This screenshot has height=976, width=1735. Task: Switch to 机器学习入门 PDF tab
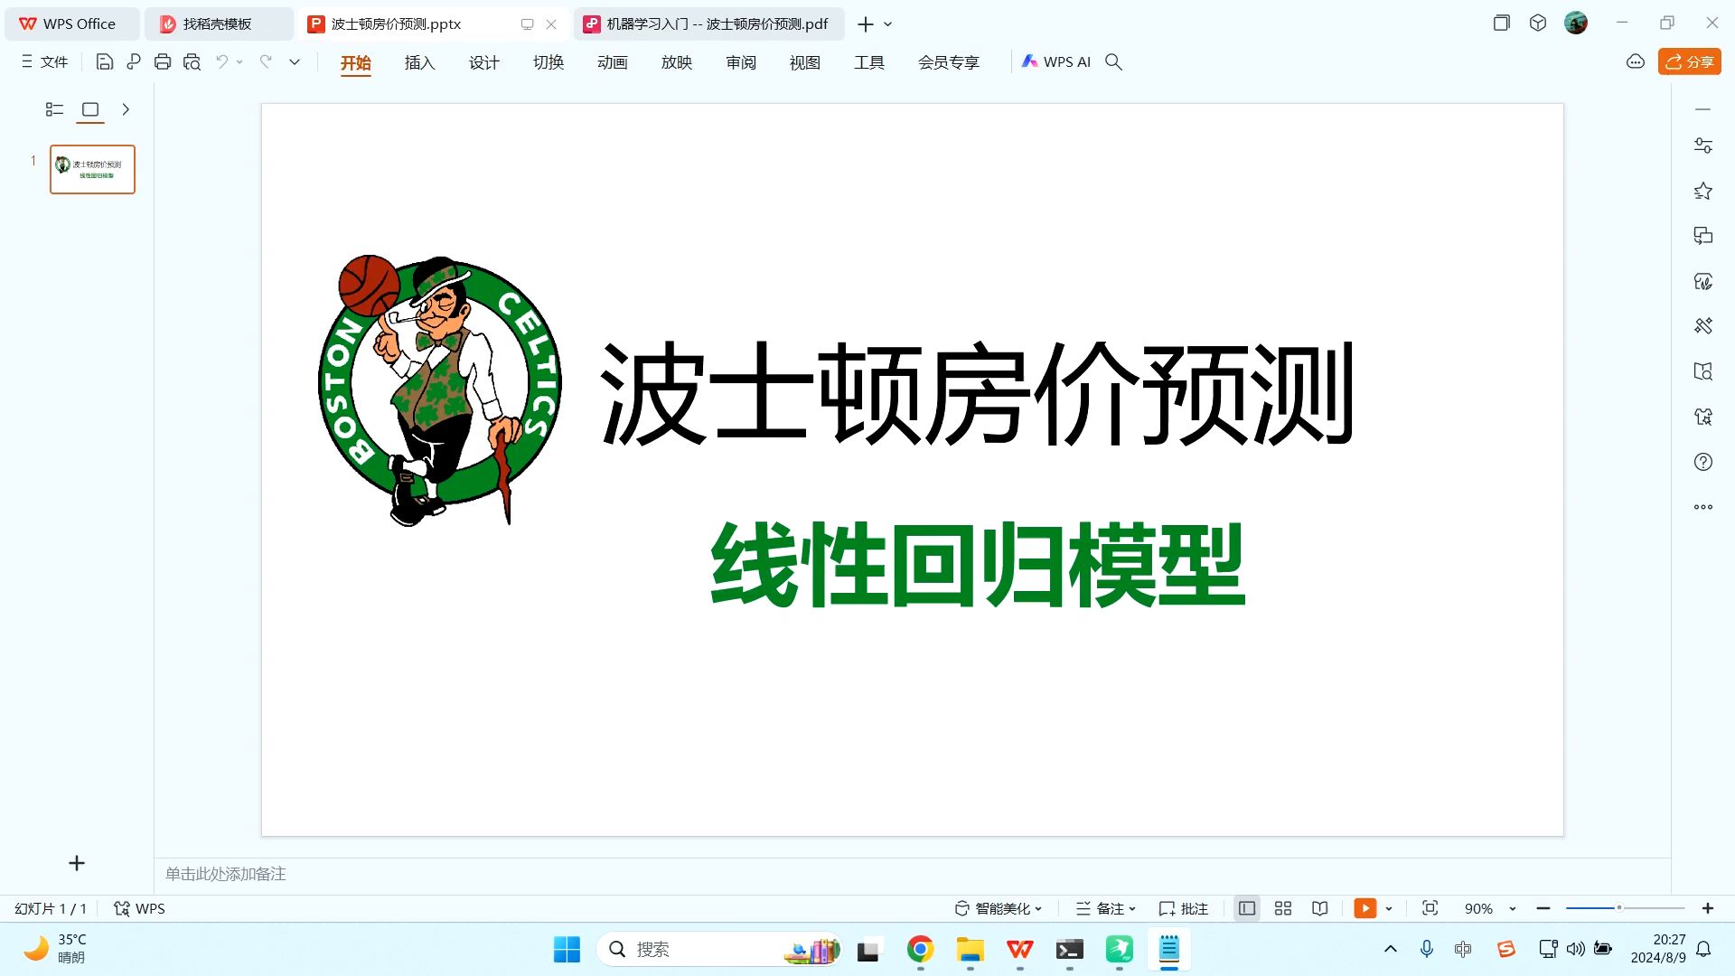pyautogui.click(x=708, y=24)
